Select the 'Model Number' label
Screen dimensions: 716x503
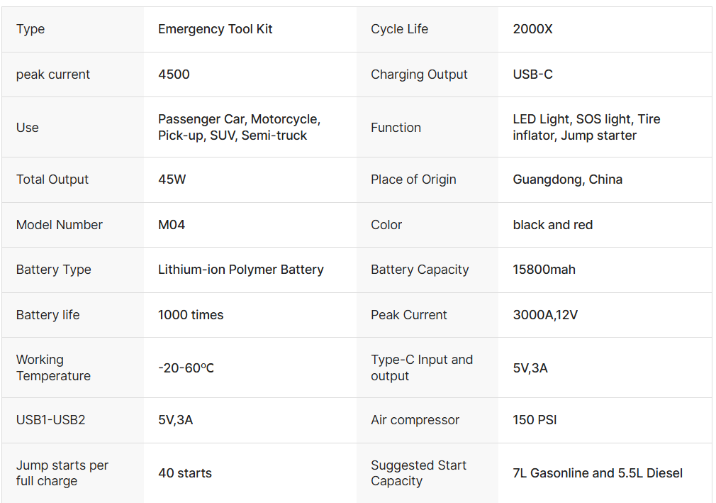(x=60, y=225)
